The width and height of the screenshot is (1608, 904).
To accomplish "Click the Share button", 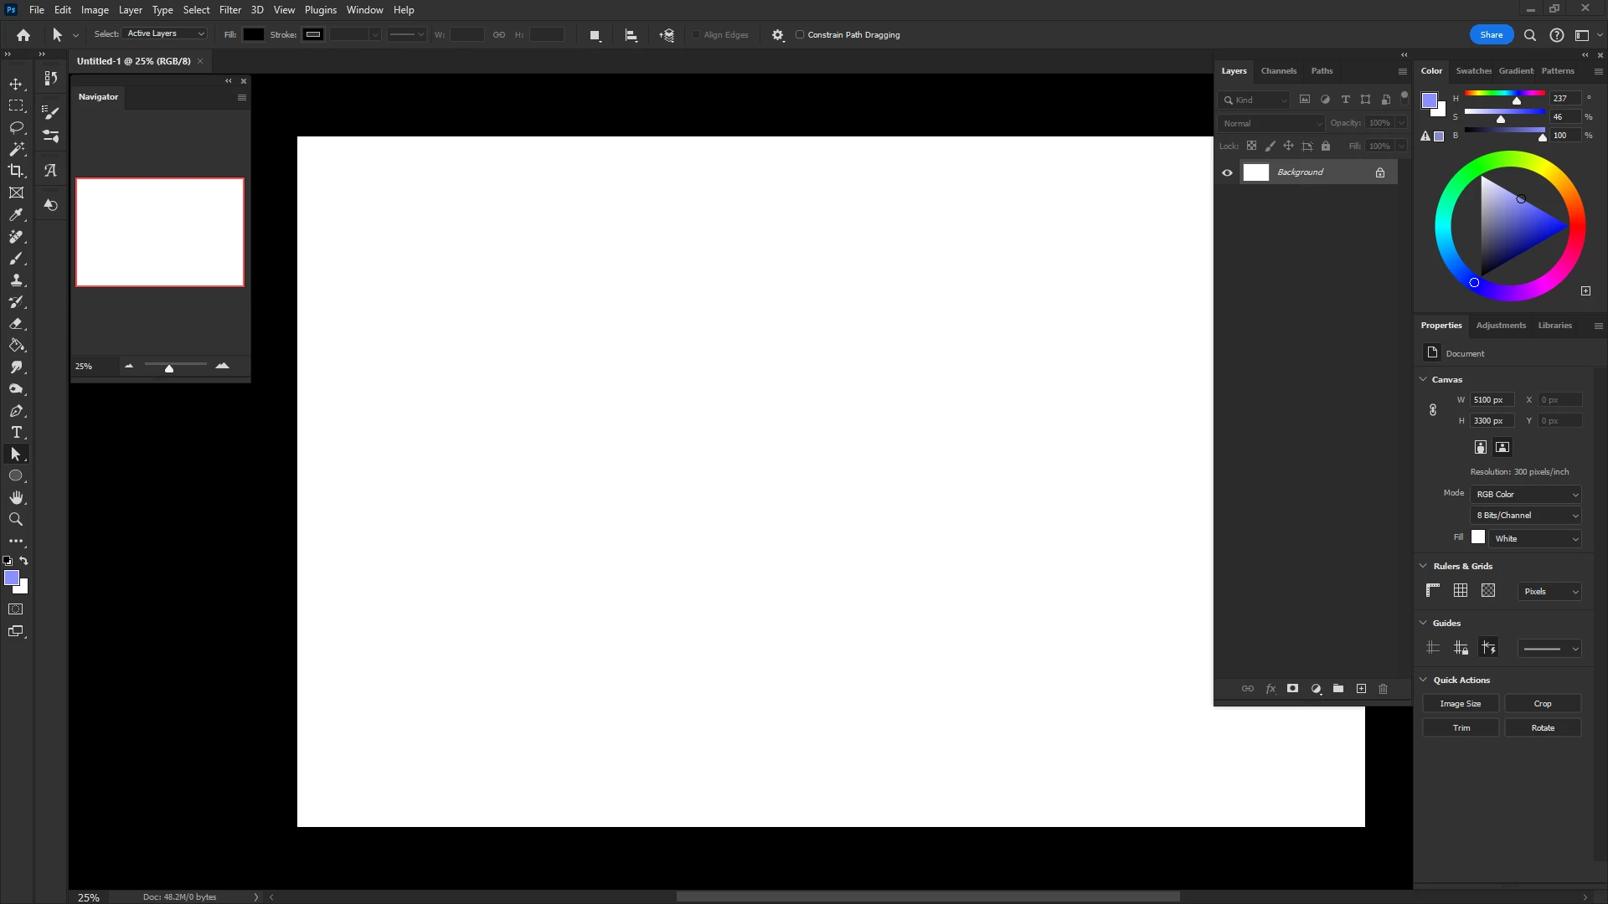I will 1491,34.
